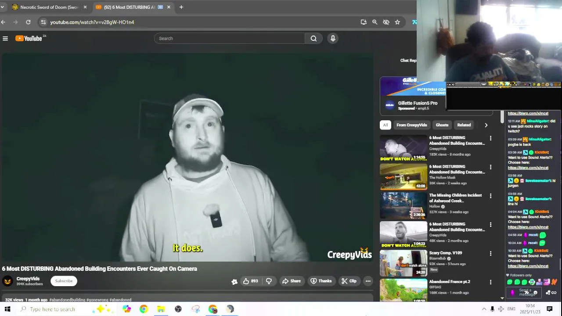The width and height of the screenshot is (562, 316).
Task: Bookmark this page with the star
Action: tap(397, 22)
